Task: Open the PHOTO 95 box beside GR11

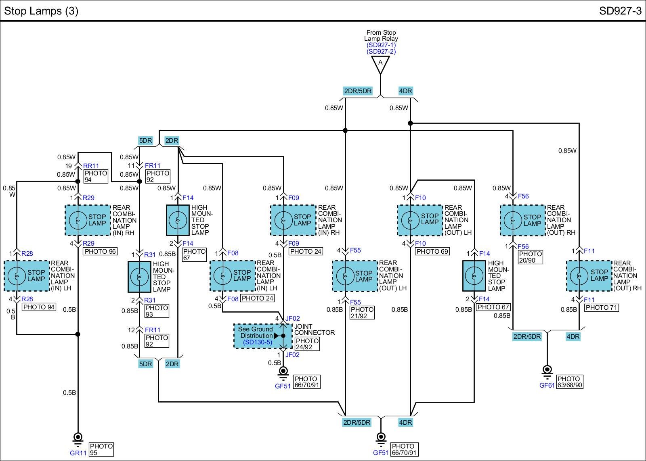Action: coord(101,449)
